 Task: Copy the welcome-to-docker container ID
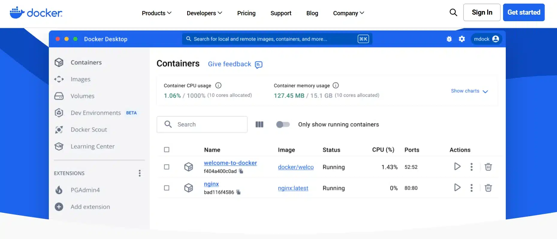tap(241, 171)
